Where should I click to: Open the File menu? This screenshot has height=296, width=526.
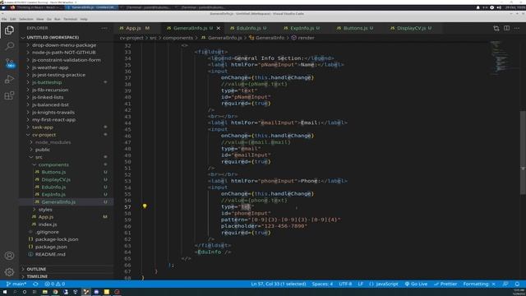4,19
